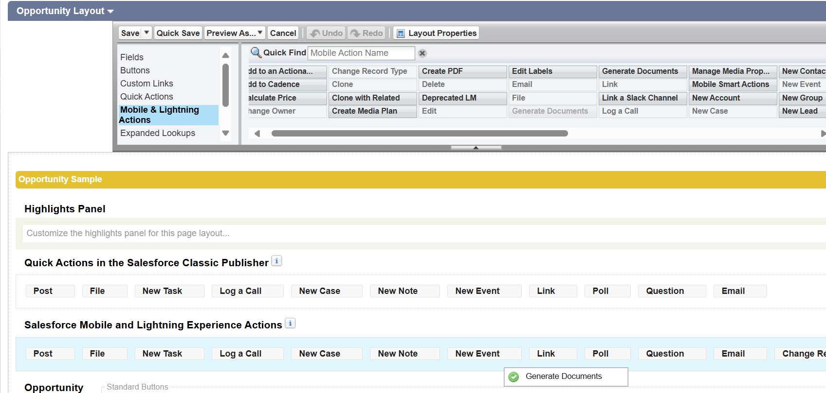Click the Undo arrow icon
The image size is (826, 393).
pos(315,34)
